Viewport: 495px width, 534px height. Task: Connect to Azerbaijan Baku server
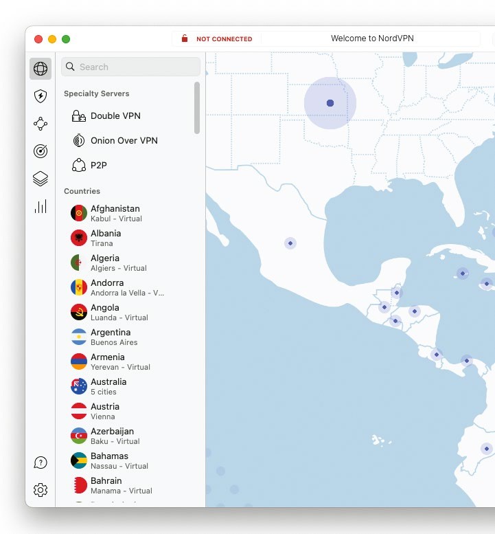coord(130,436)
